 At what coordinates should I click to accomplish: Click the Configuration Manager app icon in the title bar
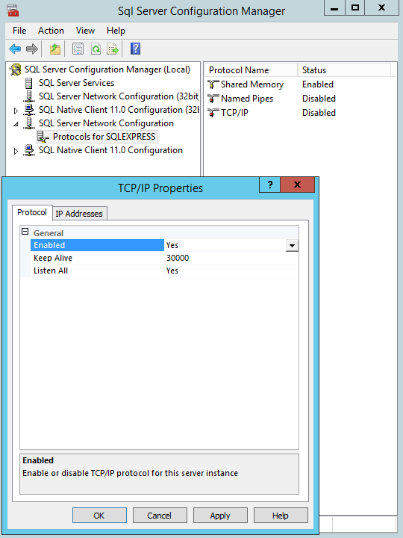pos(13,10)
